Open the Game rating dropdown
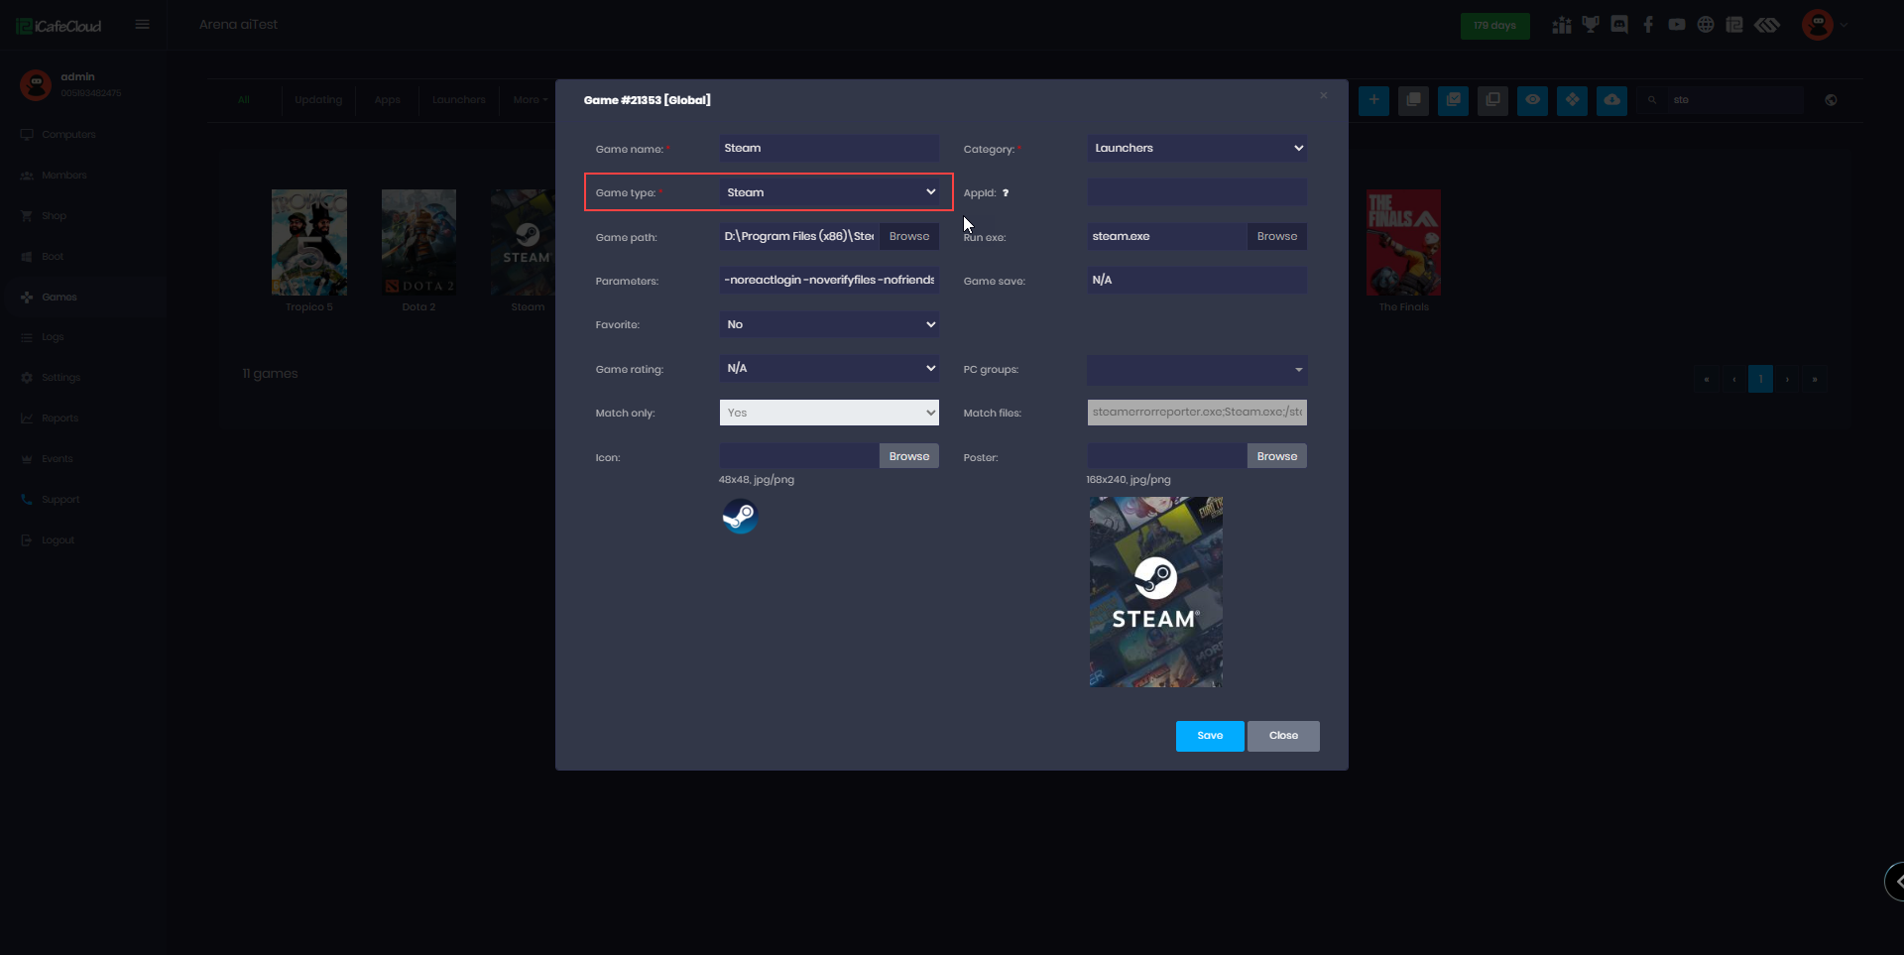The height and width of the screenshot is (955, 1904). point(829,369)
